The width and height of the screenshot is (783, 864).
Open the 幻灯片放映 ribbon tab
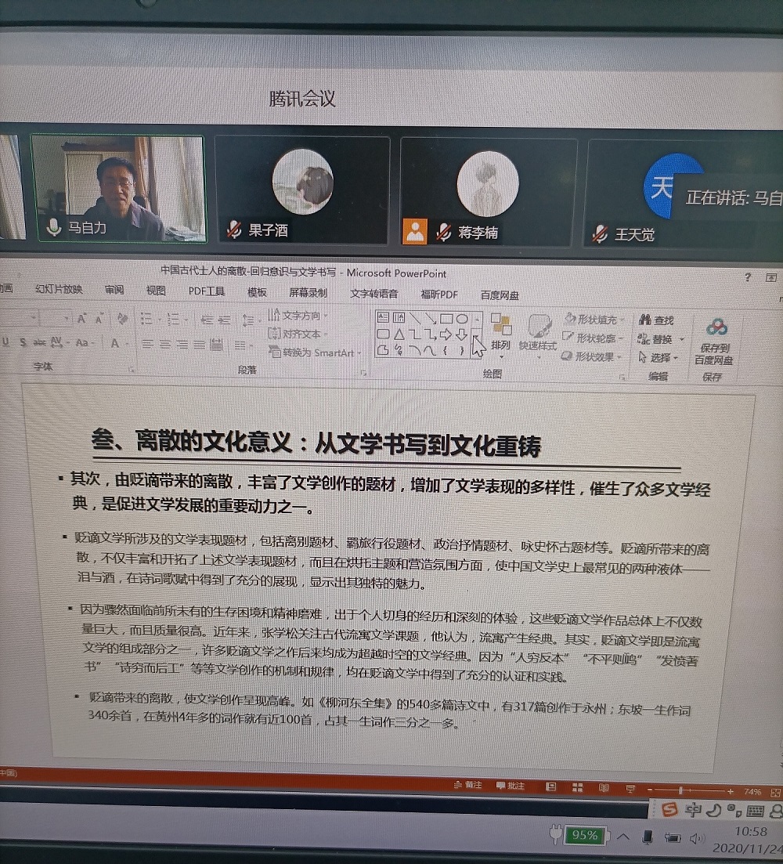coord(59,290)
